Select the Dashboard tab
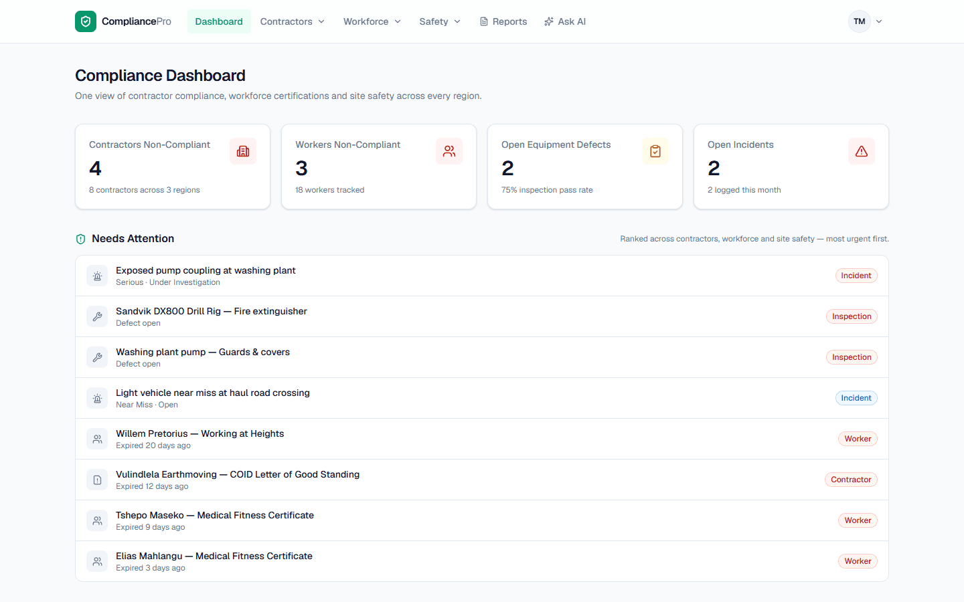The width and height of the screenshot is (964, 602). [219, 21]
